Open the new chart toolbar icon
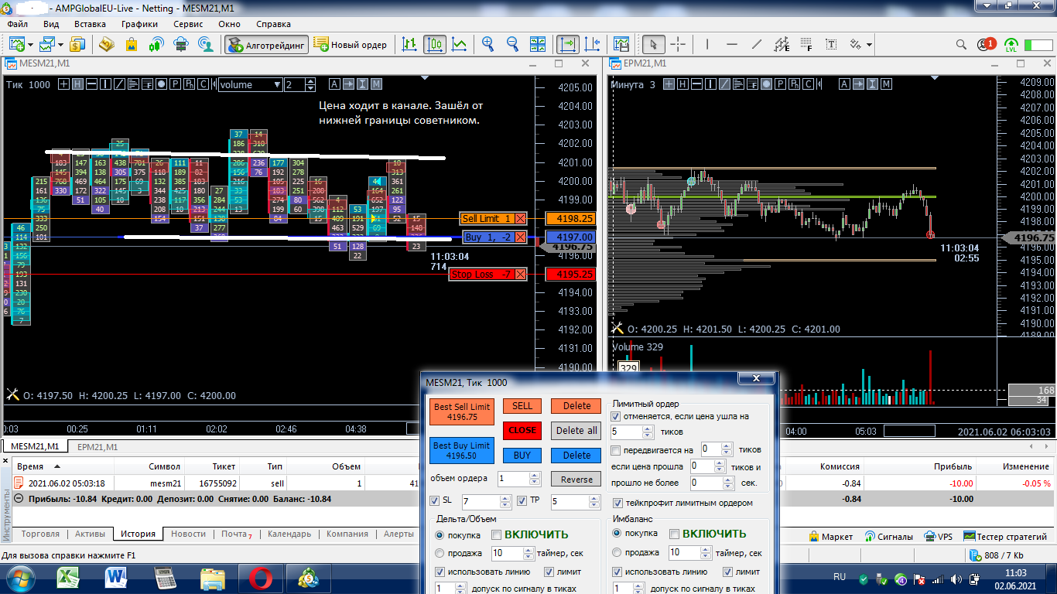The width and height of the screenshot is (1057, 594). (x=16, y=44)
